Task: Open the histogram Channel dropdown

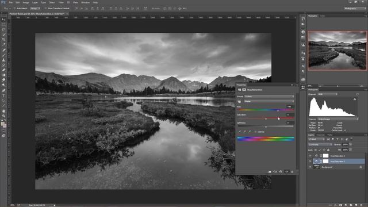Action: [x=327, y=94]
